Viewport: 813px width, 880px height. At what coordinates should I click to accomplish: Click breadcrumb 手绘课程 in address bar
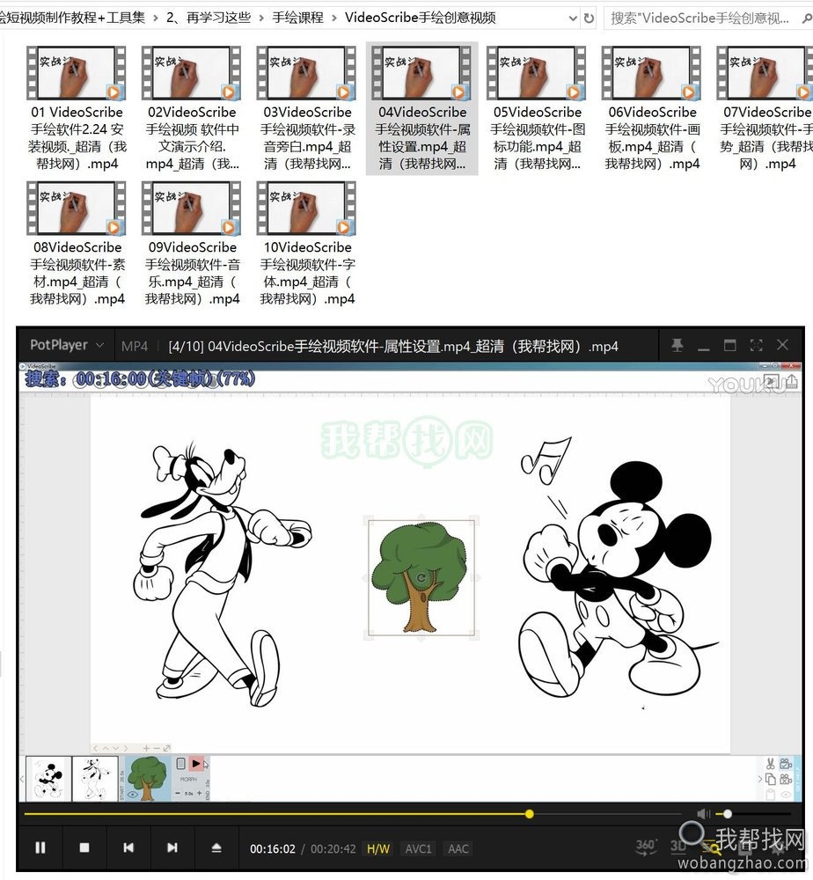pos(298,18)
